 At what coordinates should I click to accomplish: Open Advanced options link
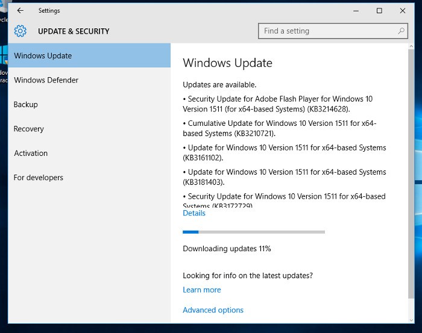[213, 310]
